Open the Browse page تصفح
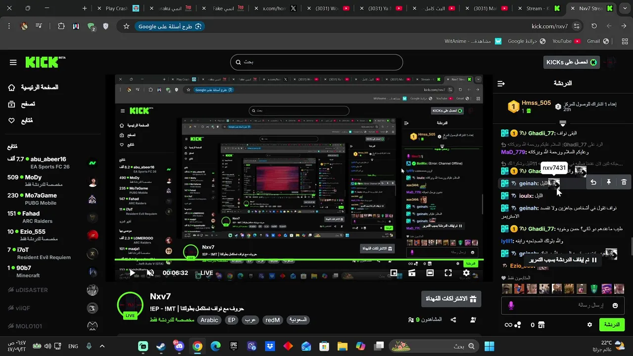Screen dimensions: 633x356 [x=22, y=104]
